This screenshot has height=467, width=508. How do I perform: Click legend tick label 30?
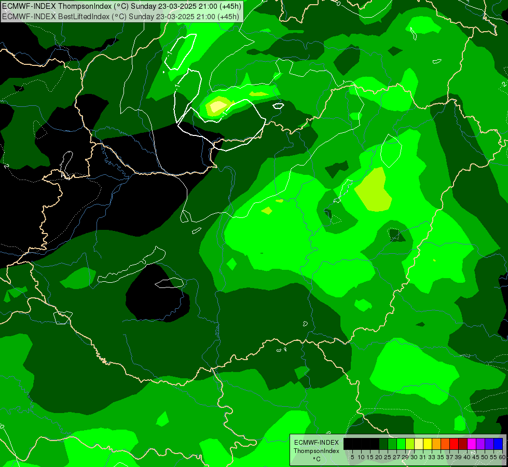click(415, 457)
